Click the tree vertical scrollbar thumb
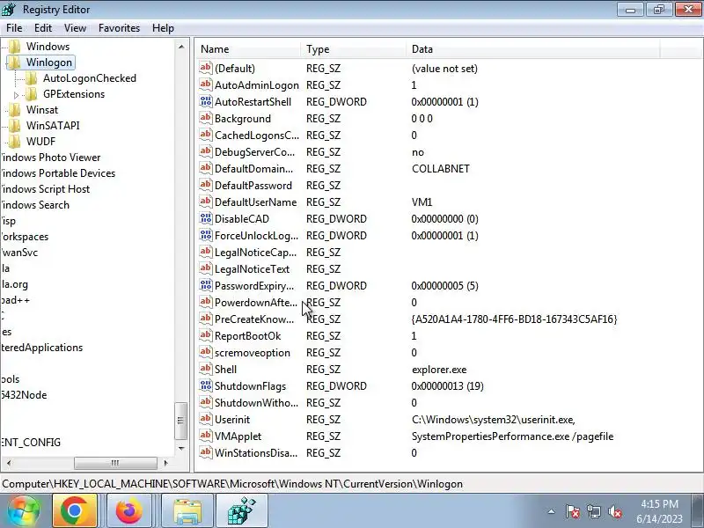Screen dimensions: 704x528 (180, 421)
